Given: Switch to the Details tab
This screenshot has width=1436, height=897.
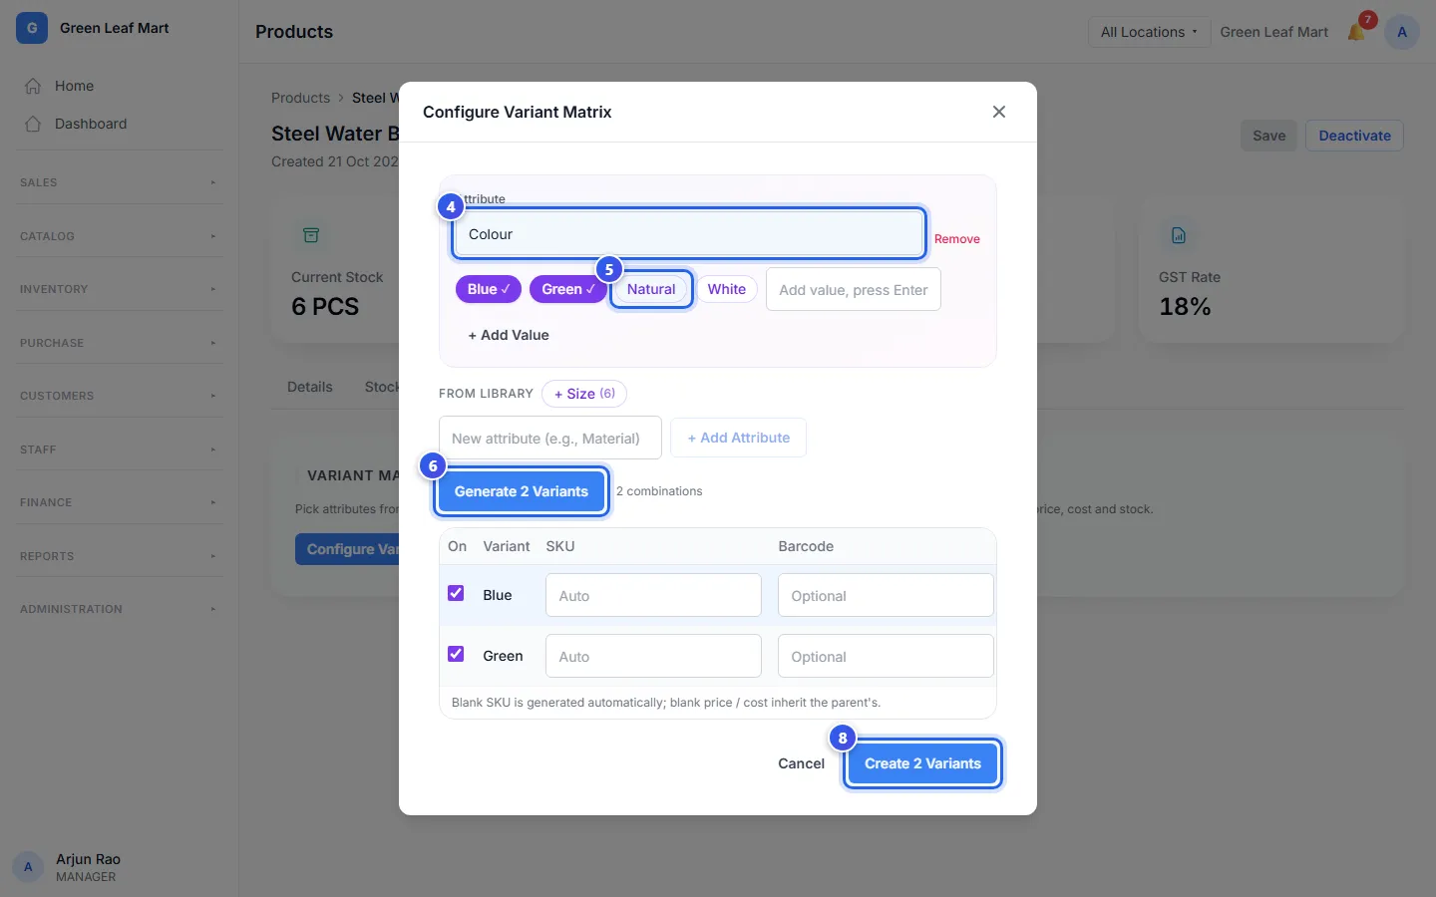Looking at the screenshot, I should (x=310, y=387).
